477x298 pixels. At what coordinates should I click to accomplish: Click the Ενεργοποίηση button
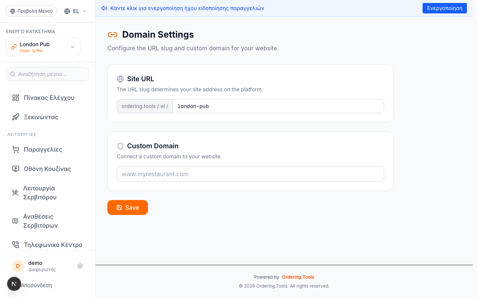(445, 8)
